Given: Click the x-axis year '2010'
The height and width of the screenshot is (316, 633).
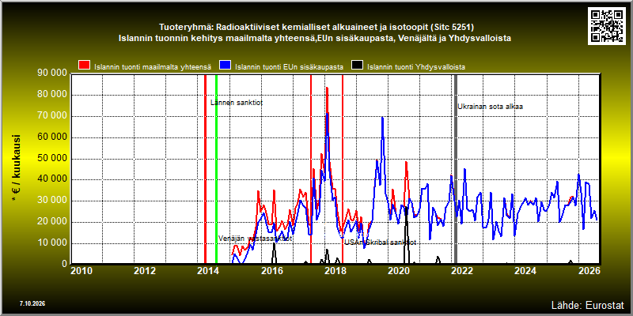Looking at the screenshot, I should pyautogui.click(x=81, y=271).
